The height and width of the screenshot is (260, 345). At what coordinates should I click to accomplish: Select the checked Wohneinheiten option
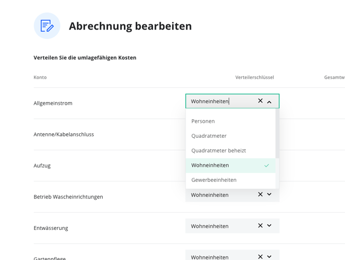(231, 165)
